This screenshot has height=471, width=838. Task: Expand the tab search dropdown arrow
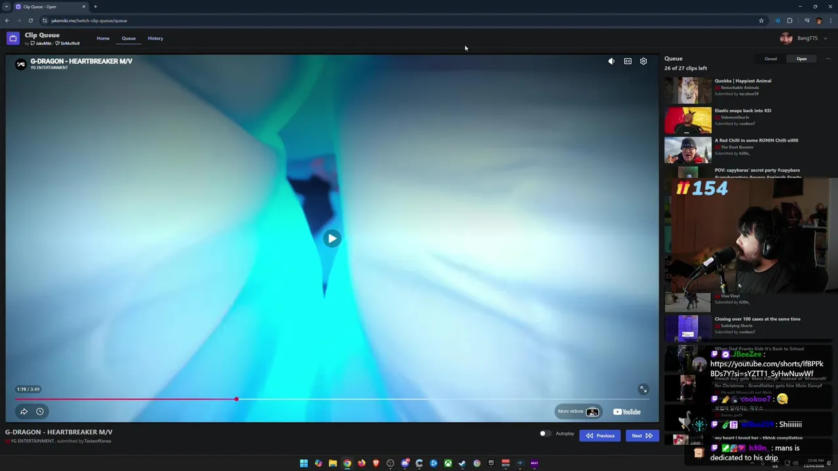(x=7, y=7)
